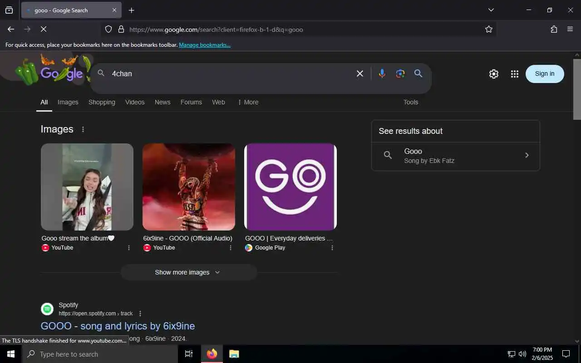Image resolution: width=581 pixels, height=363 pixels.
Task: Click the Type here to search box
Action: point(100,354)
